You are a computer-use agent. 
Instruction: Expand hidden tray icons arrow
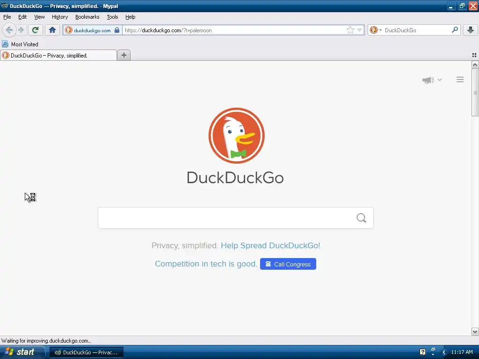point(444,352)
